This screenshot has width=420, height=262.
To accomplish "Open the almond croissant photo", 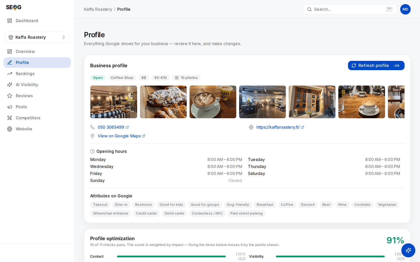I will pos(163,102).
